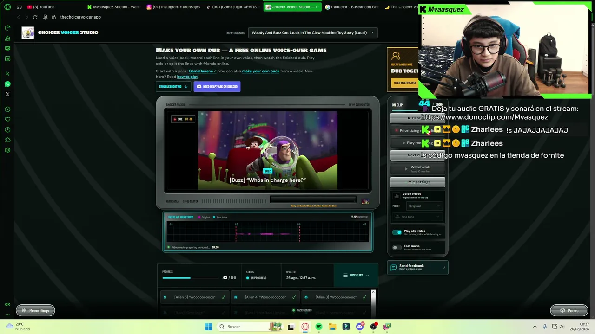
Task: Open the volume icon in system tray
Action: click(x=561, y=327)
